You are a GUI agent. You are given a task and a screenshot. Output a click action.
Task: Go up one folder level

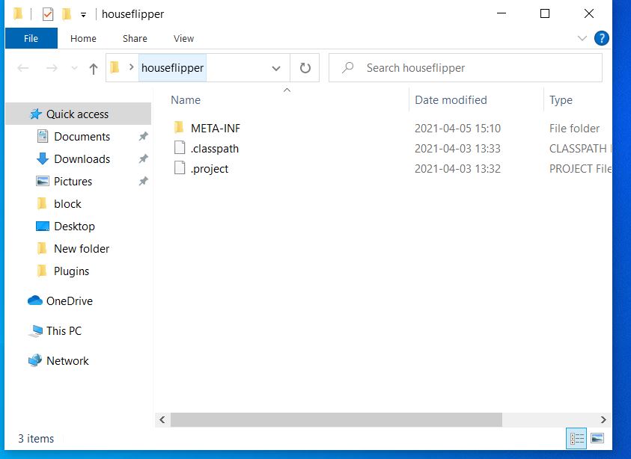94,69
